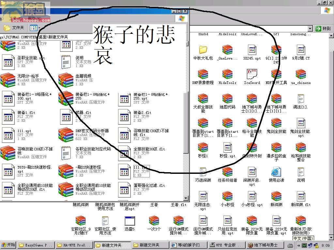Select the 蛋哥强化过滤.flt file
The image size is (334, 250).
(142, 190)
